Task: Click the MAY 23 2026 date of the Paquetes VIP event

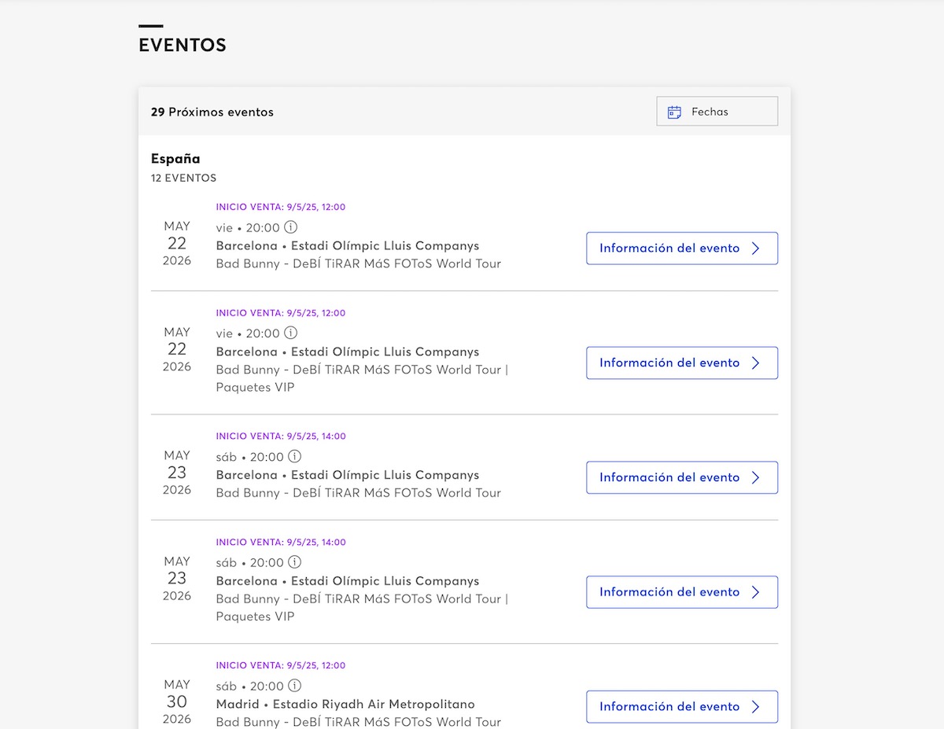Action: (x=177, y=578)
